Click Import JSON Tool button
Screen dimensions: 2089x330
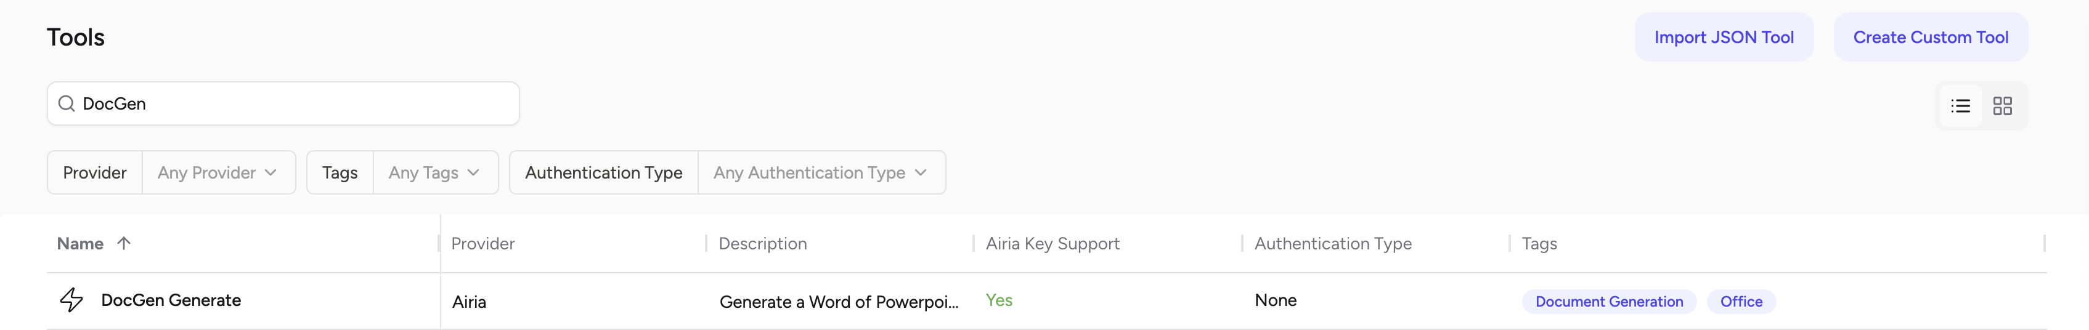point(1723,38)
